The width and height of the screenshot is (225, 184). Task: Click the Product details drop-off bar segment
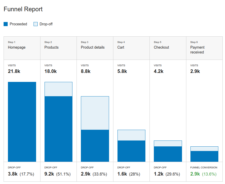[95, 113]
